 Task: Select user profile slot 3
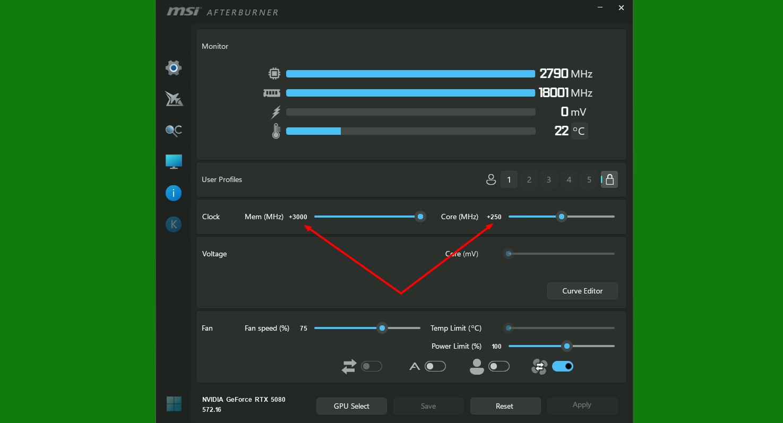(x=549, y=180)
